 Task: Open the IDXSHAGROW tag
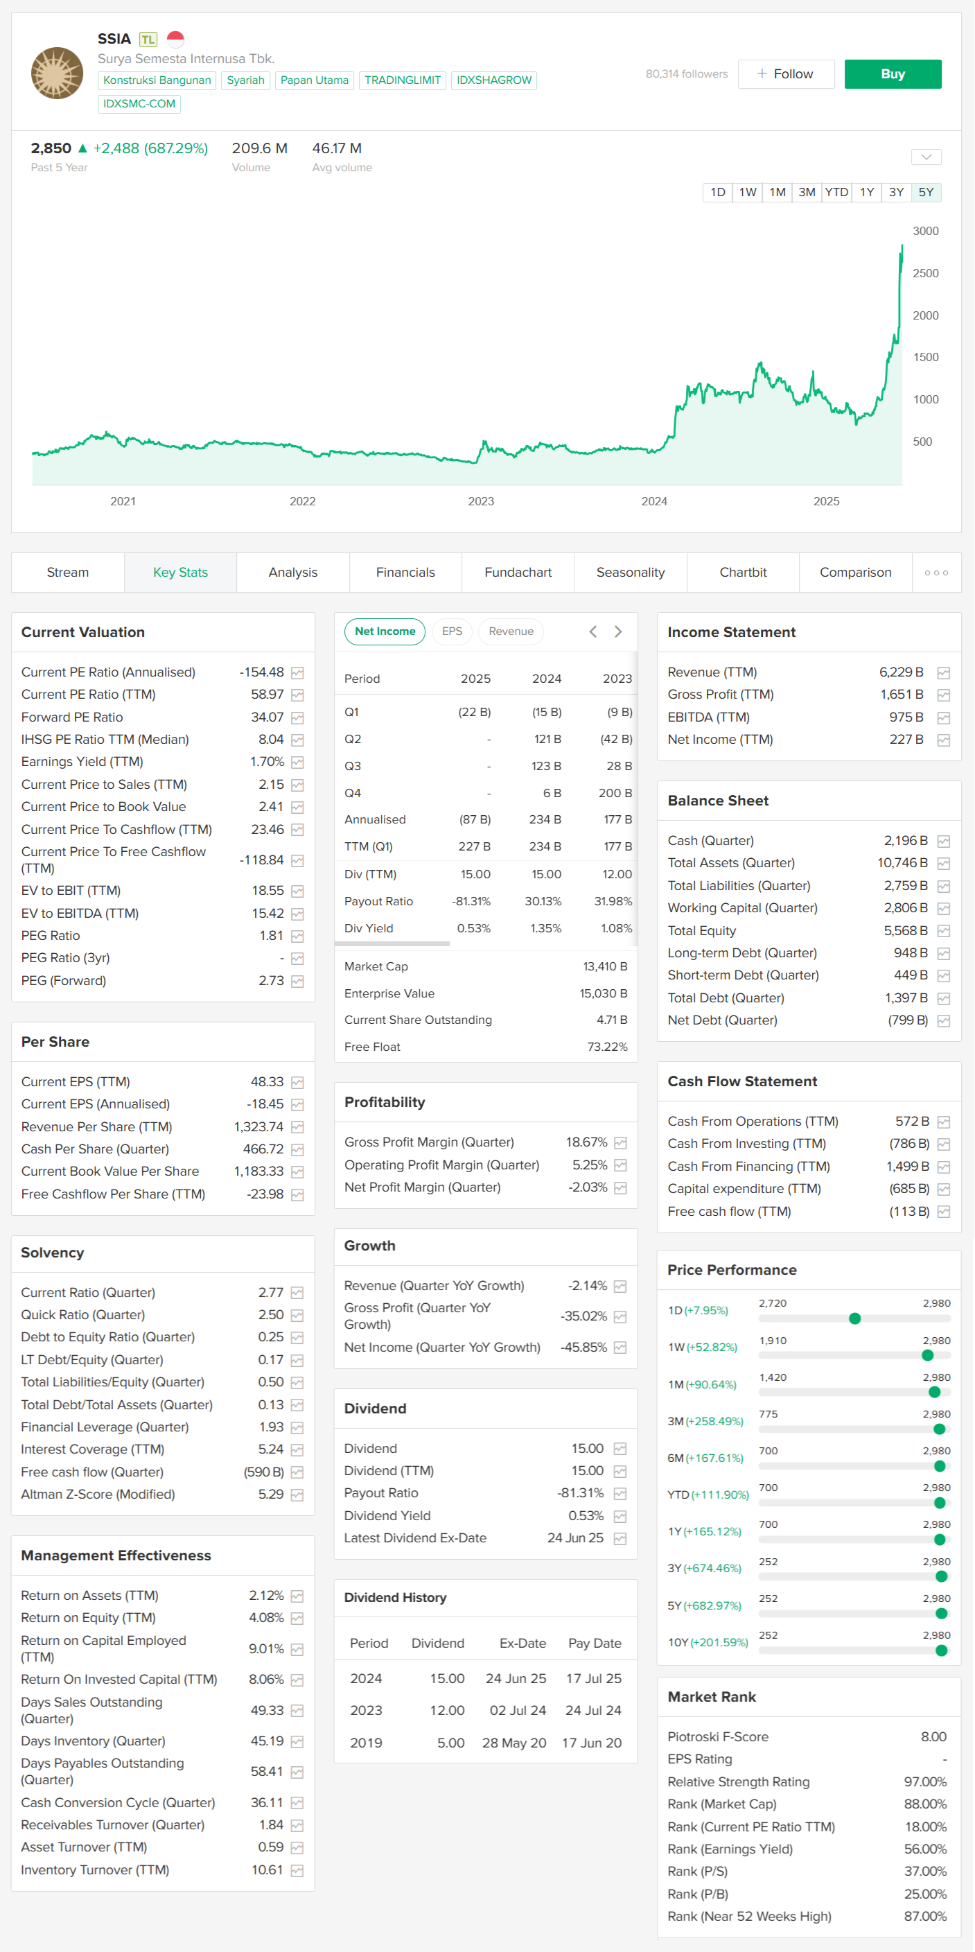click(x=495, y=80)
